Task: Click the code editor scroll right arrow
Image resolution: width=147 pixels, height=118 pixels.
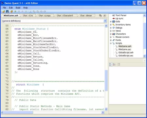Action: pos(103,112)
